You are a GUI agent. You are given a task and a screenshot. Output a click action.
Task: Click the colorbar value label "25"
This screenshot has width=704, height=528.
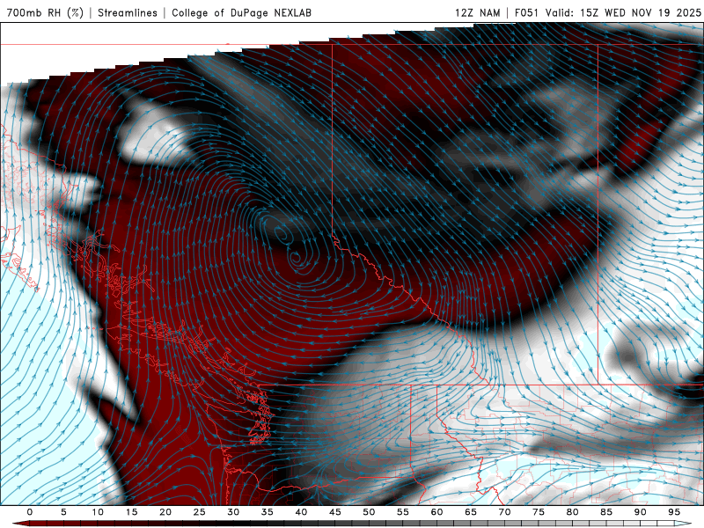pos(200,512)
